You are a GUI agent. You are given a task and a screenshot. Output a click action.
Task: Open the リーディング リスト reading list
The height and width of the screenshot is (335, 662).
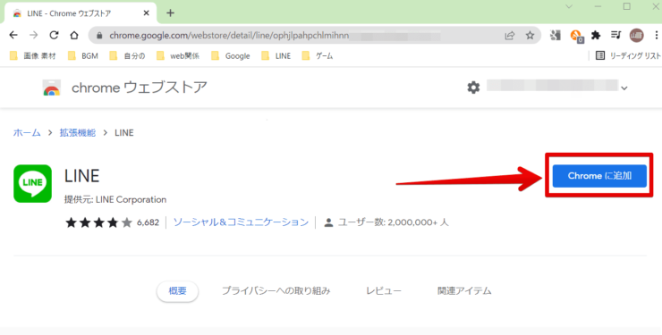click(x=628, y=55)
